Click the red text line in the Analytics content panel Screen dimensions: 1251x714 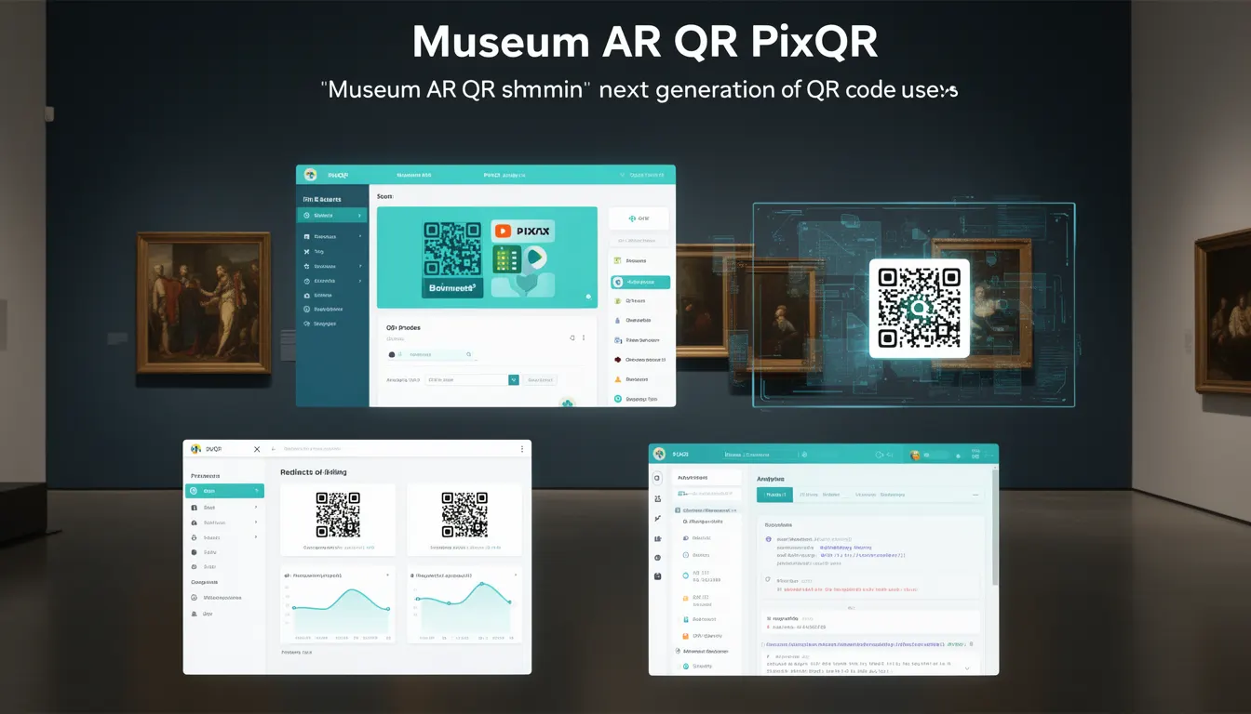(x=850, y=589)
